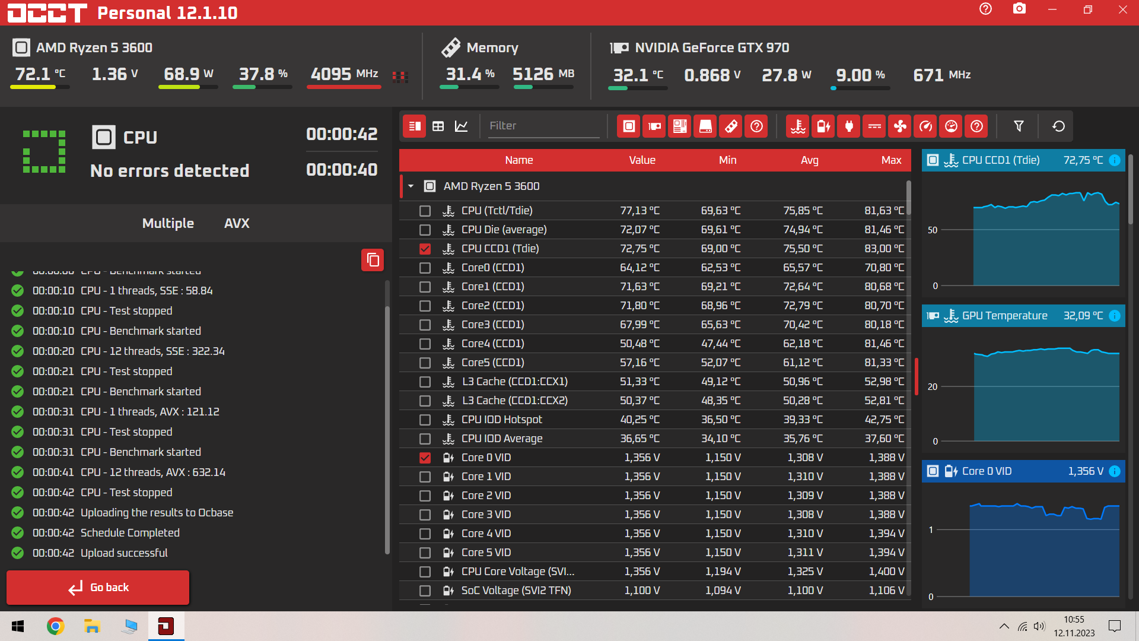The height and width of the screenshot is (641, 1139).
Task: Toggle the fan sensor type filter
Action: coord(900,126)
